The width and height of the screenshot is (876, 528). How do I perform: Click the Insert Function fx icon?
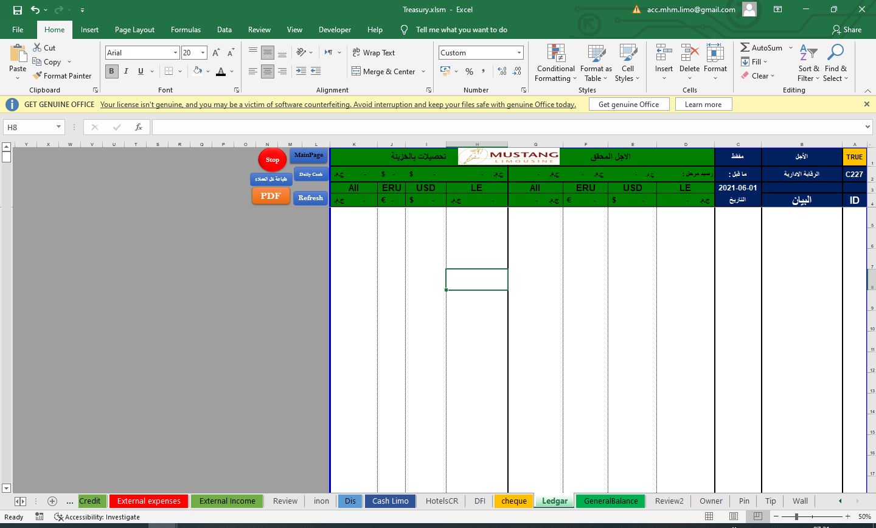coord(139,127)
